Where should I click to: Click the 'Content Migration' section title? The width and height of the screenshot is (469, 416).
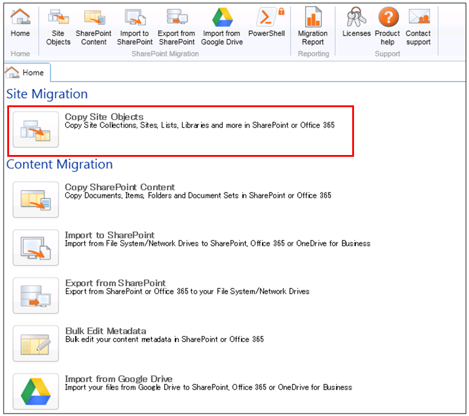pos(59,164)
